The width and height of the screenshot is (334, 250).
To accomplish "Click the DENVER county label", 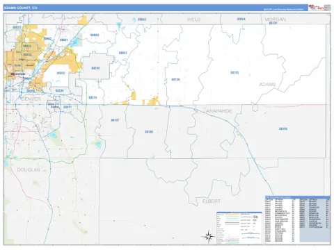I will (x=31, y=99).
